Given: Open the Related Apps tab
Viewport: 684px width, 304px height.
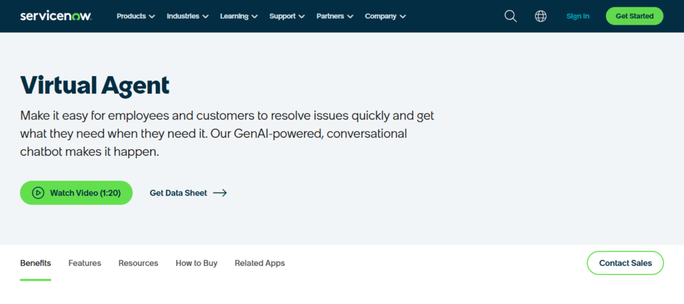Looking at the screenshot, I should tap(260, 263).
